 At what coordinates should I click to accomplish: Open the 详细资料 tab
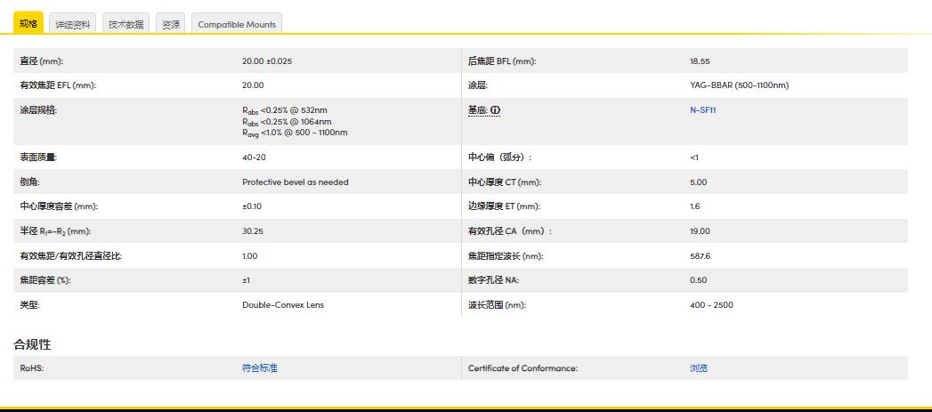[73, 24]
